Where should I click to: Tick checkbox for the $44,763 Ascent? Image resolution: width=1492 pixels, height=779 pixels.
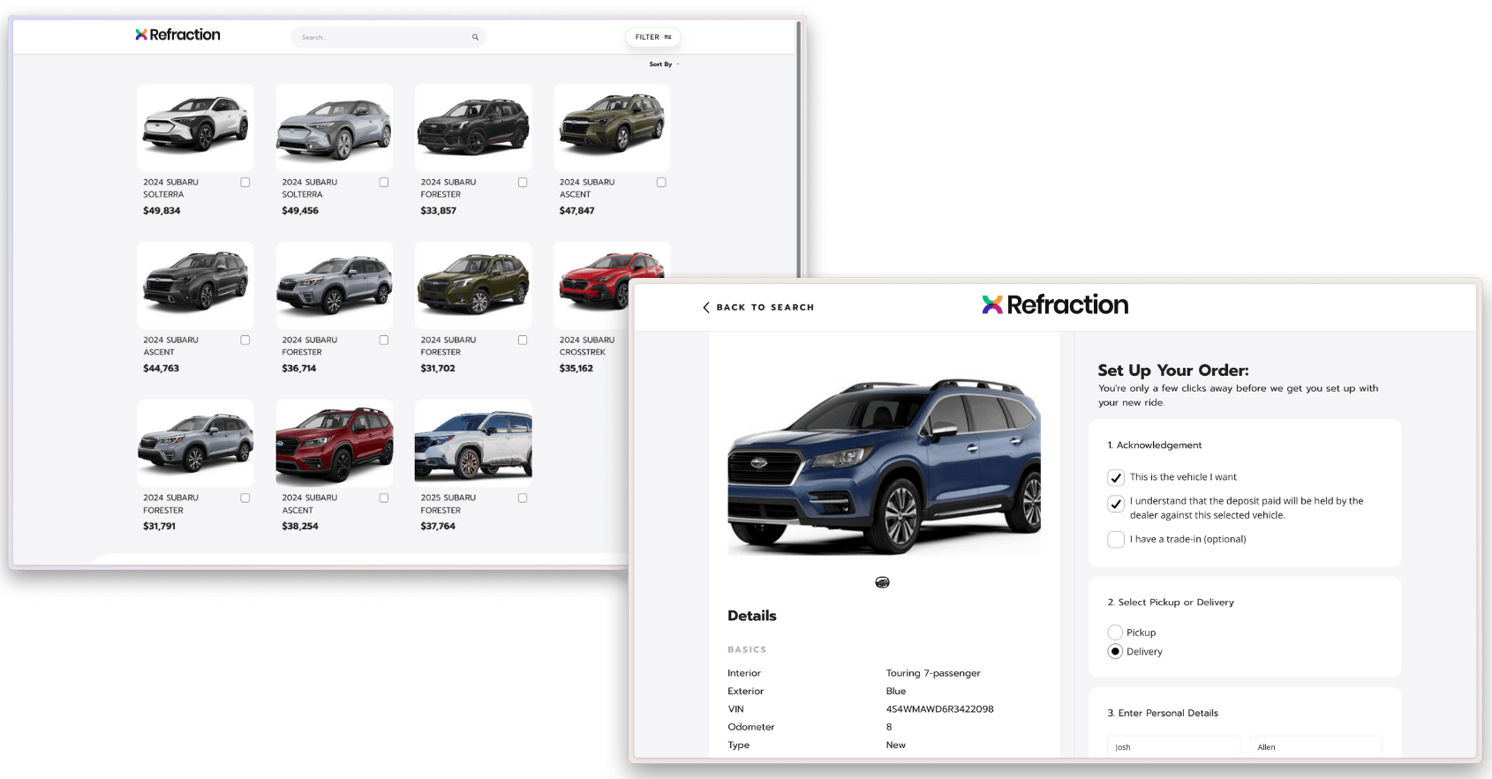(245, 340)
